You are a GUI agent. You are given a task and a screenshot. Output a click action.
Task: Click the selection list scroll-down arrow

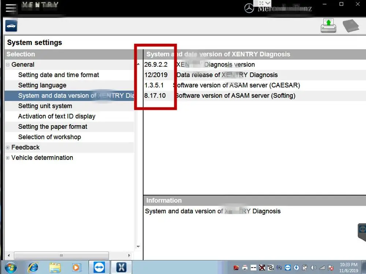click(138, 247)
